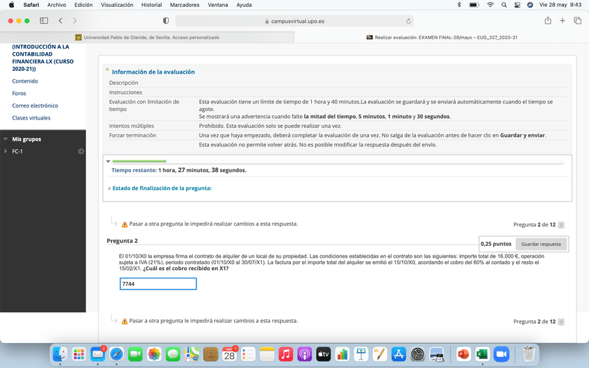
Task: Open Calendar from the Dock
Action: (x=229, y=354)
